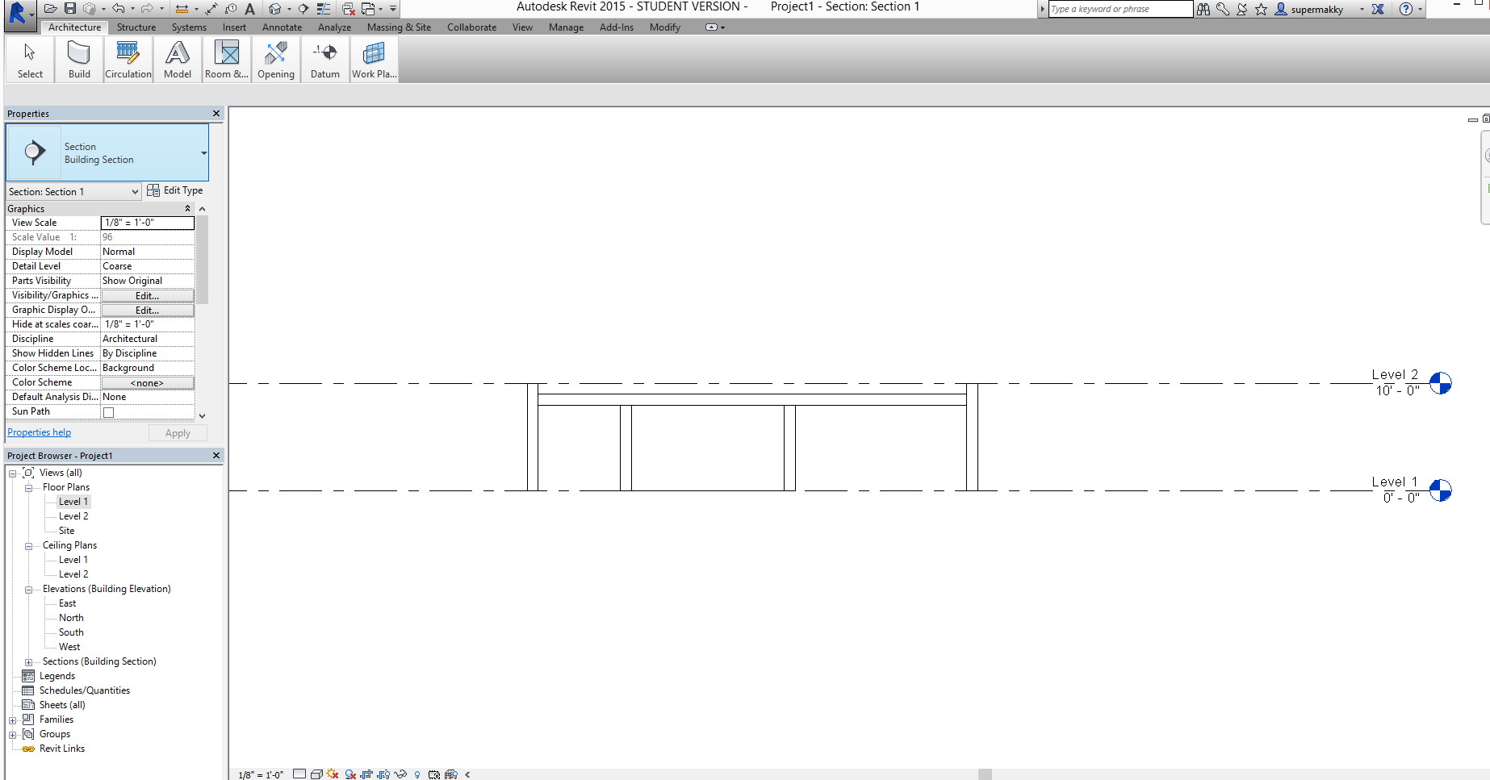The image size is (1490, 780).
Task: Toggle Reveal Constraints icon
Action: (451, 774)
